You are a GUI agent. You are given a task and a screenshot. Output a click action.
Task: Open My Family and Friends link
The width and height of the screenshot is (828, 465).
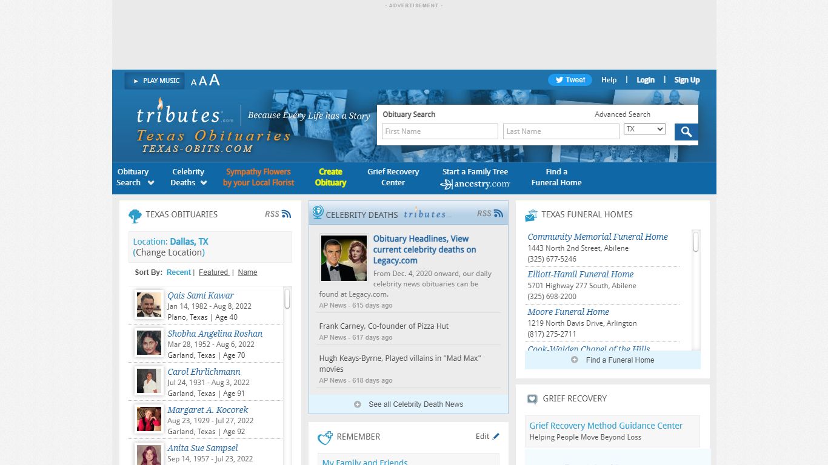(x=365, y=462)
